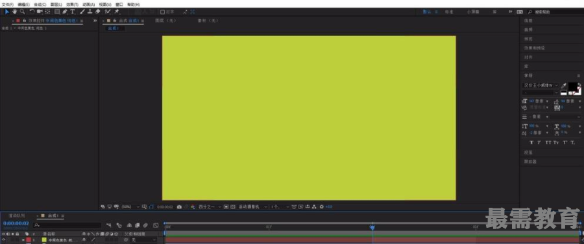Select the Pen tool
584x244 pixels.
(x=65, y=12)
